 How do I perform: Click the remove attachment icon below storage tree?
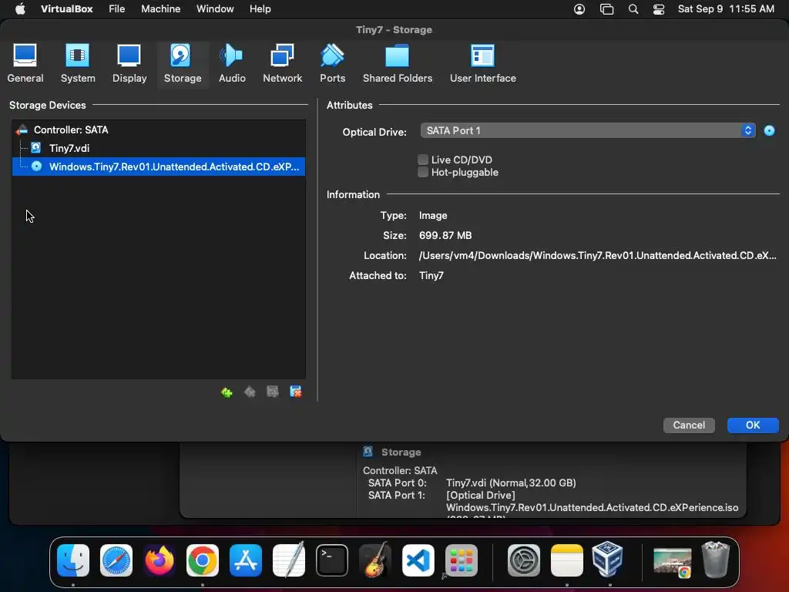point(296,392)
